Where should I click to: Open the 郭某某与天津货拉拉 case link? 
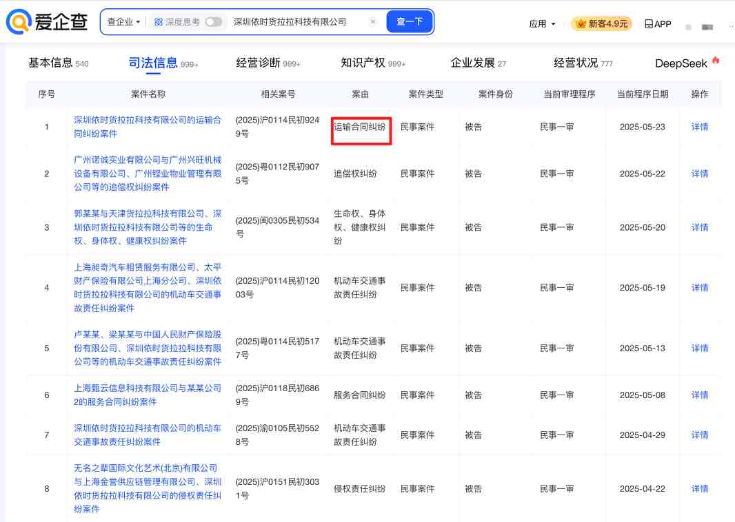point(148,227)
